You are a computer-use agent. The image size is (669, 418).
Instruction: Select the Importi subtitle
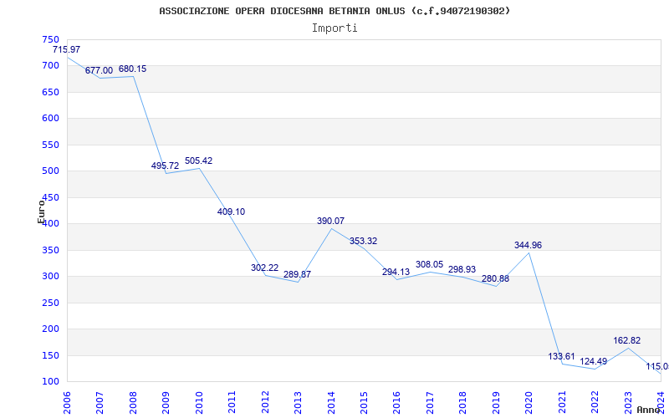(334, 28)
